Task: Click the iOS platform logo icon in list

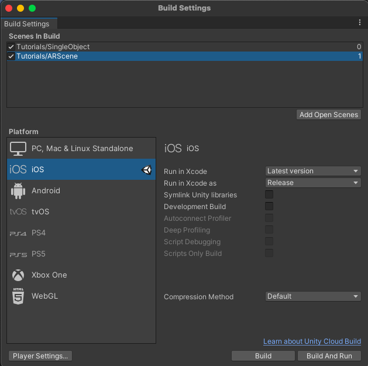Action: pyautogui.click(x=18, y=169)
